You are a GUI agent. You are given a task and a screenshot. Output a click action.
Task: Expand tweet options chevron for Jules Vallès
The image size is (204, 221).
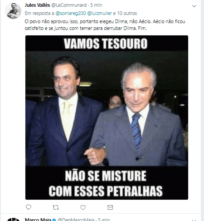194,6
